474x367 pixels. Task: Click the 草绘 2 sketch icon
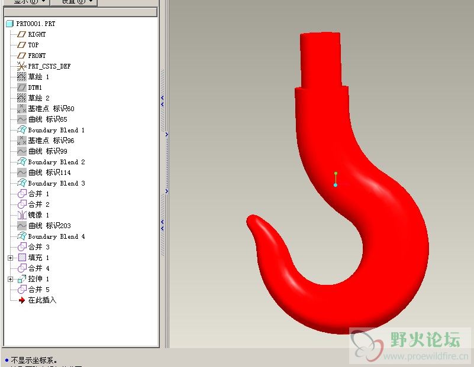coord(21,98)
